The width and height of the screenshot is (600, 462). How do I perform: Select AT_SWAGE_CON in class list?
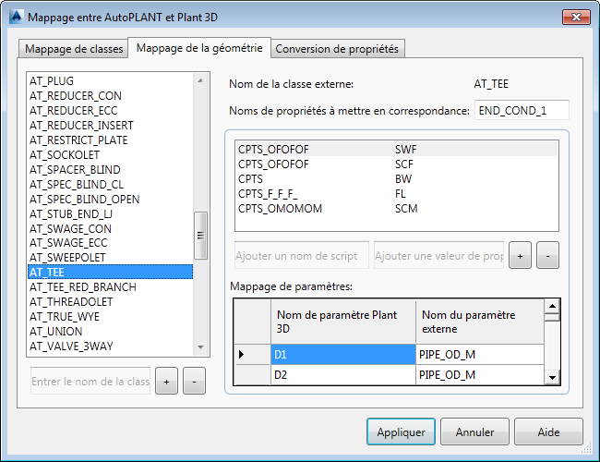tap(110, 229)
